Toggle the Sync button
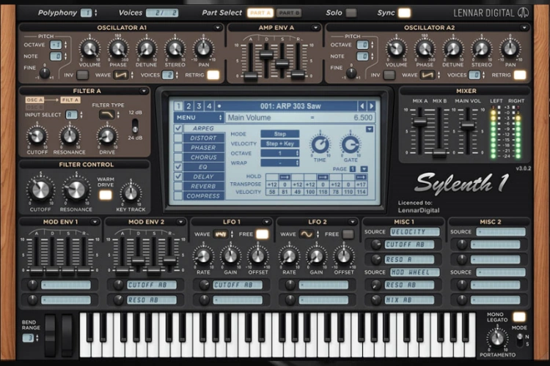The height and width of the screenshot is (366, 550). click(404, 13)
